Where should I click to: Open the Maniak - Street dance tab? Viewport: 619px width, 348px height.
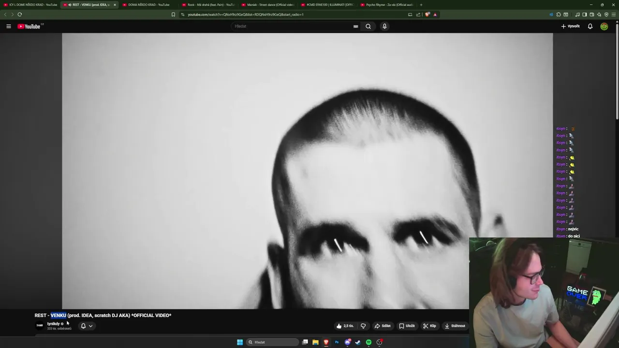click(268, 5)
